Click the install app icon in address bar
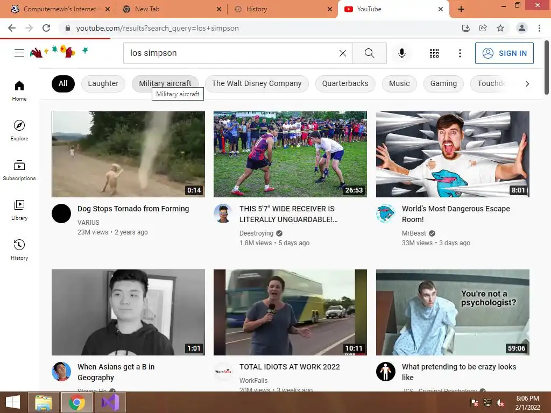The height and width of the screenshot is (413, 551). tap(465, 28)
